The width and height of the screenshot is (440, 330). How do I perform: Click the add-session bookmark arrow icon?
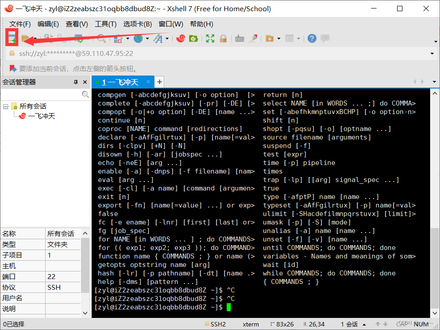click(x=13, y=68)
